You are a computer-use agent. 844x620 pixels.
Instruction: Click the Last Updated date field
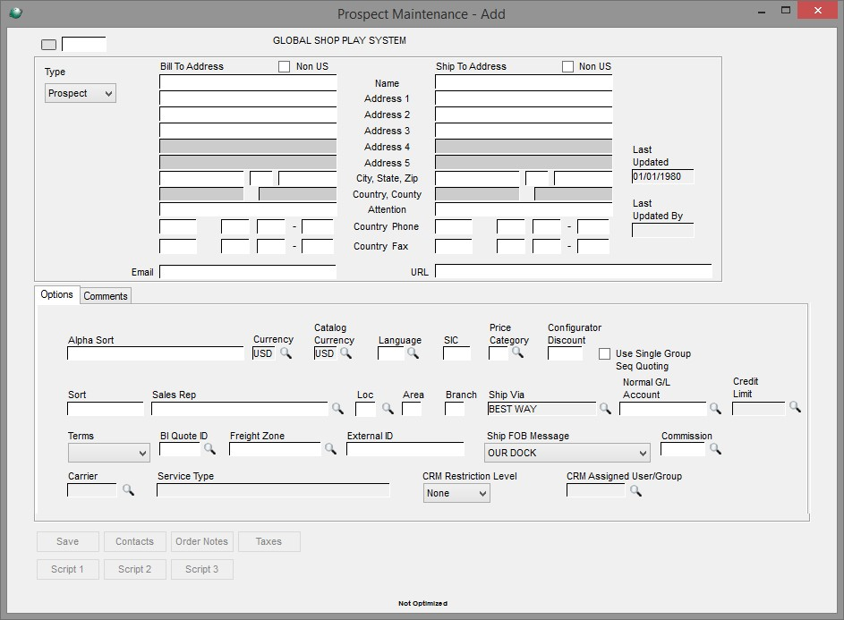(x=662, y=176)
